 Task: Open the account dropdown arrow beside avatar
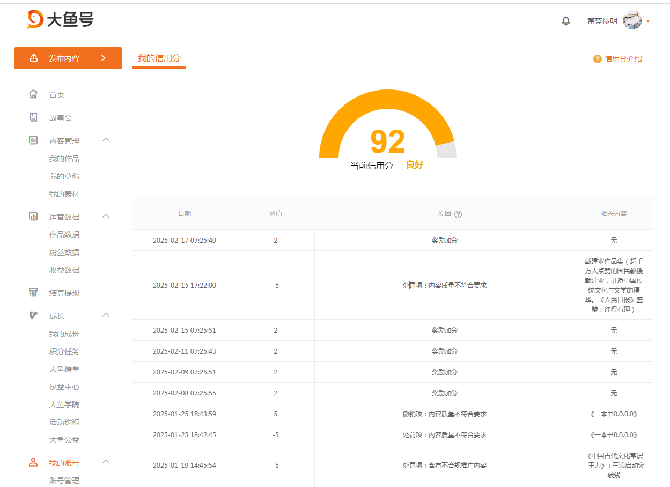648,21
